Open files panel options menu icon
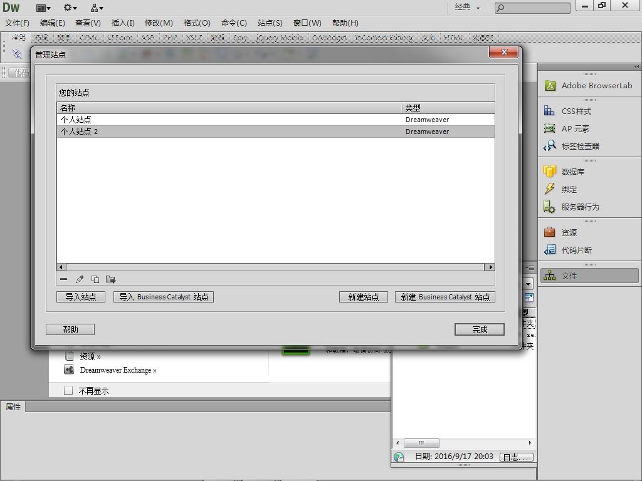The image size is (642, 481). (x=530, y=267)
